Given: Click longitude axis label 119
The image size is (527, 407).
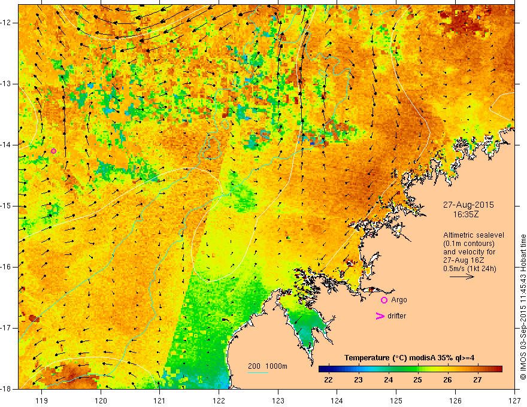Looking at the screenshot, I should click(x=42, y=400).
